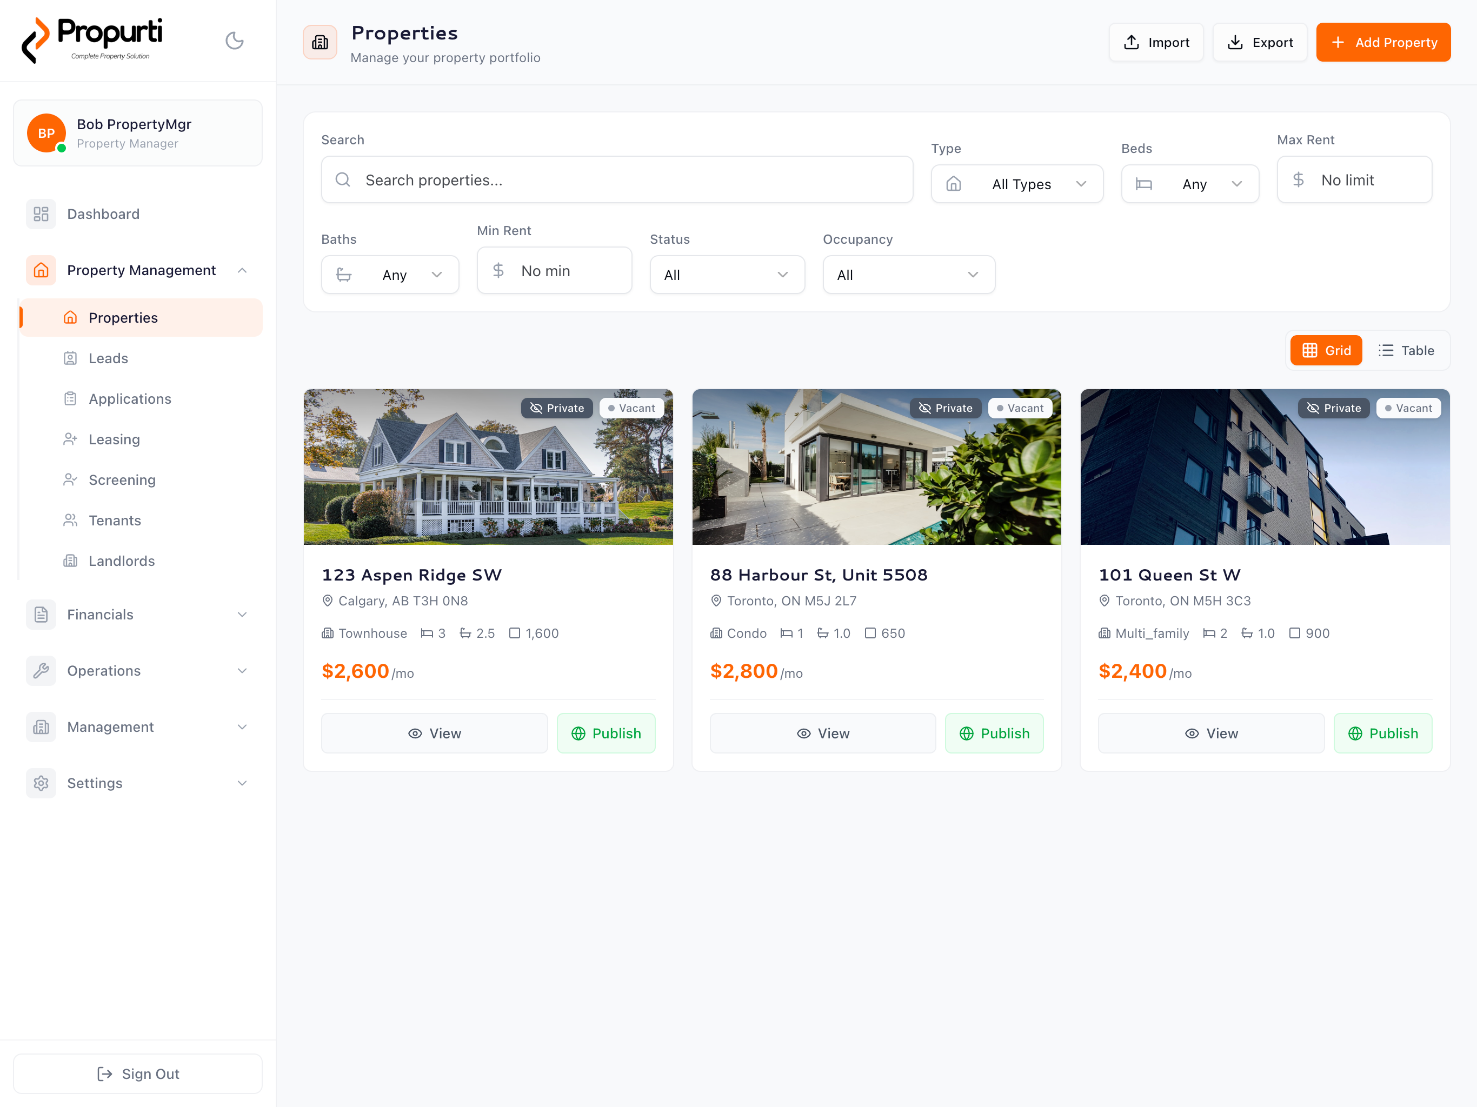Toggle dark mode with the moon icon
This screenshot has width=1477, height=1107.
(235, 40)
